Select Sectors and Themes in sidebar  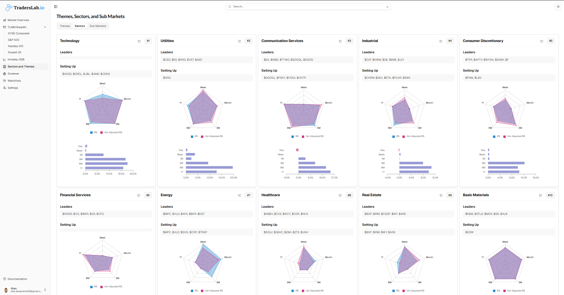tap(25, 67)
